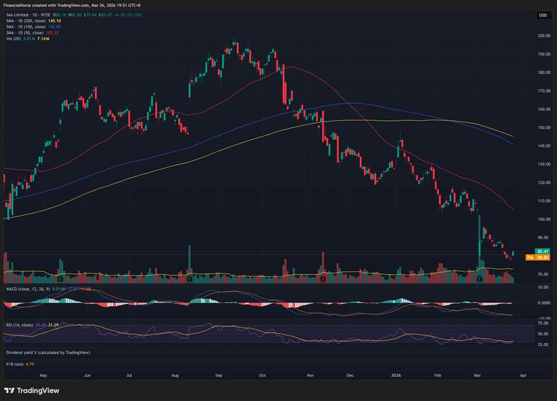Viewport: 557px width, 401px height.
Task: Click the 2026 label on time axis
Action: 396,374
